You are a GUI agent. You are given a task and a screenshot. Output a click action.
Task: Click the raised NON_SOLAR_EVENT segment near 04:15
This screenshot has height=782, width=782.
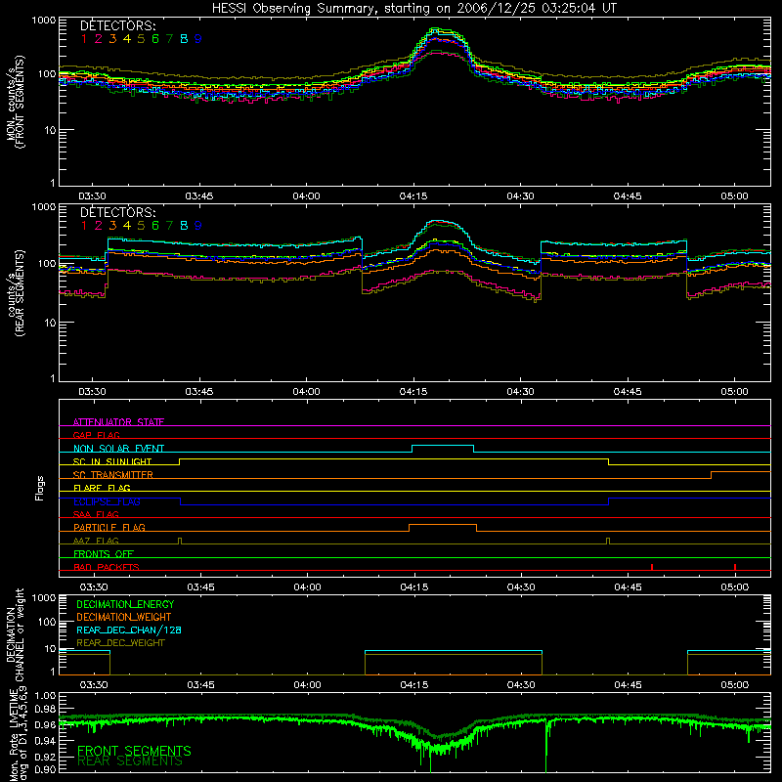(443, 446)
